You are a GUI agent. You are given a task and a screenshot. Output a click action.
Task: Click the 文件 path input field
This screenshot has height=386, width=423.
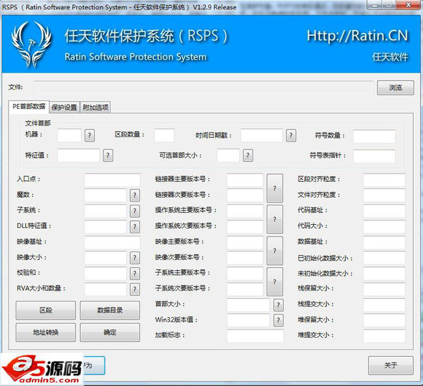[204, 88]
